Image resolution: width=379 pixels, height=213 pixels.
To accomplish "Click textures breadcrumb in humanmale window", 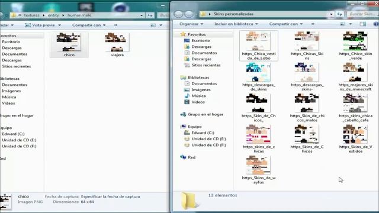I will [x=31, y=15].
